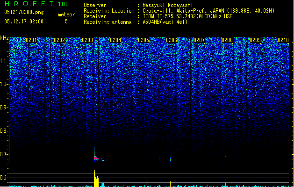Click the yellow power spike below 0206
The width and height of the screenshot is (294, 187).
(x=171, y=184)
